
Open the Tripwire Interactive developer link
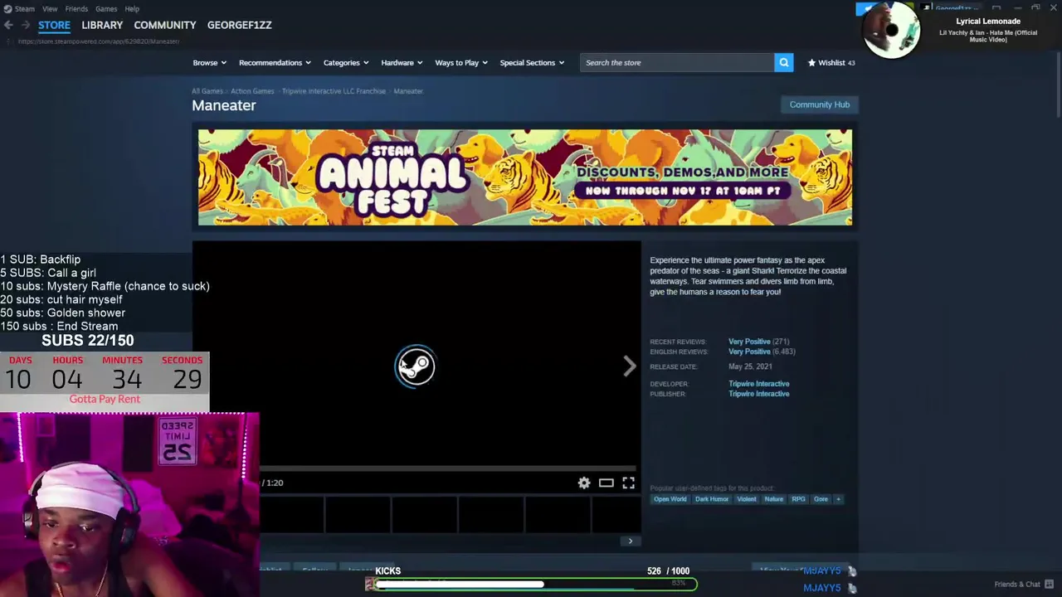click(758, 384)
